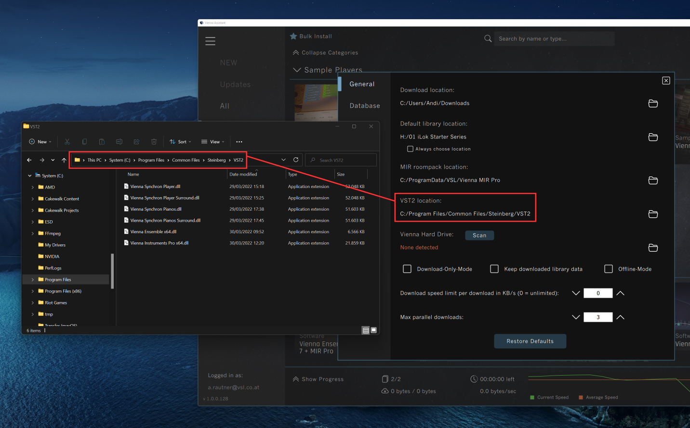
Task: Browse folder for Vienna Hard Drive
Action: (653, 248)
